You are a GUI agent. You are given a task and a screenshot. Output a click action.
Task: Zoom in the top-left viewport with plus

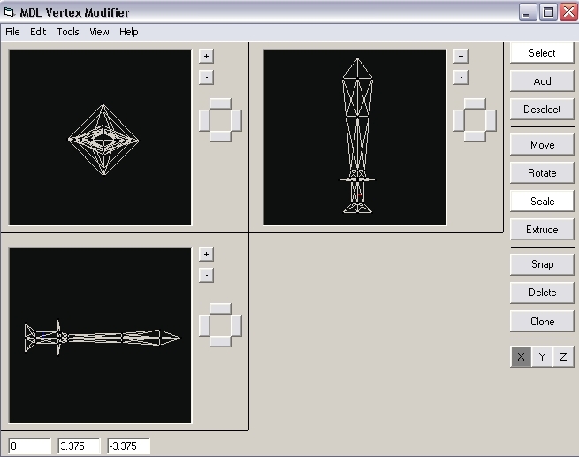coord(206,56)
